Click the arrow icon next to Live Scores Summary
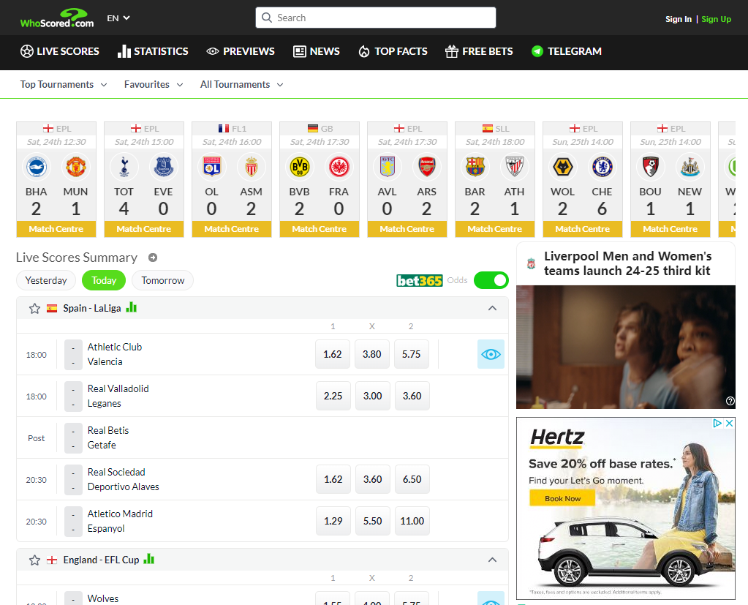 click(x=153, y=258)
